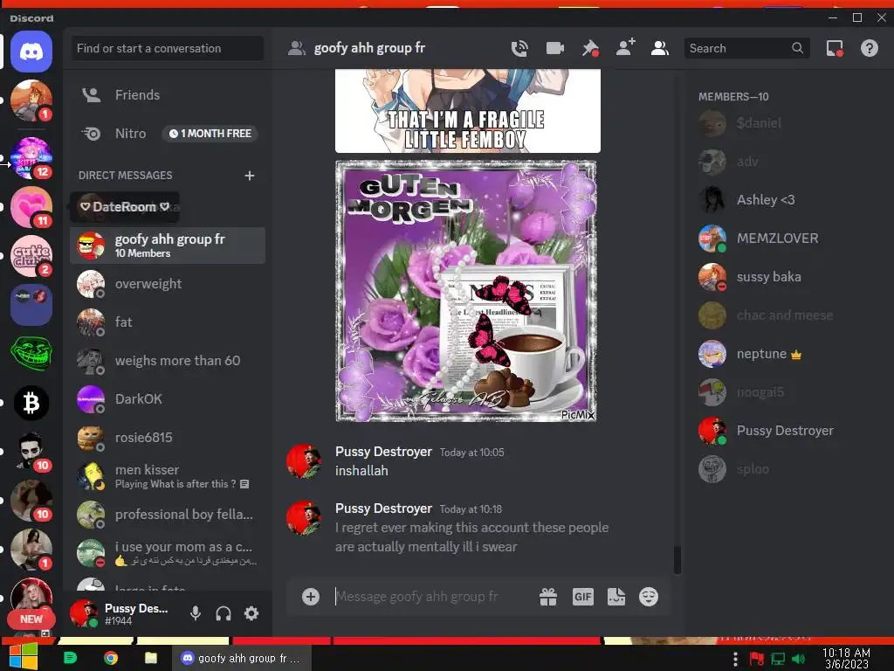Screen dimensions: 894x671
Task: Open DM with rosie6815
Action: [x=167, y=438]
